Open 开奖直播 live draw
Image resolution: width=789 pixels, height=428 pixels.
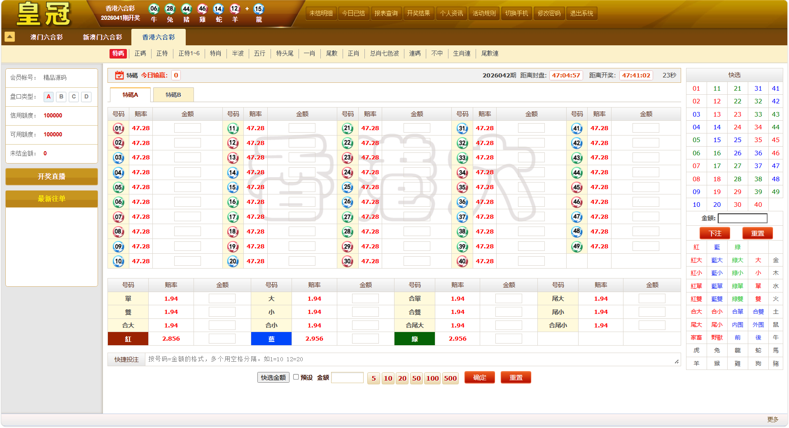tap(51, 176)
